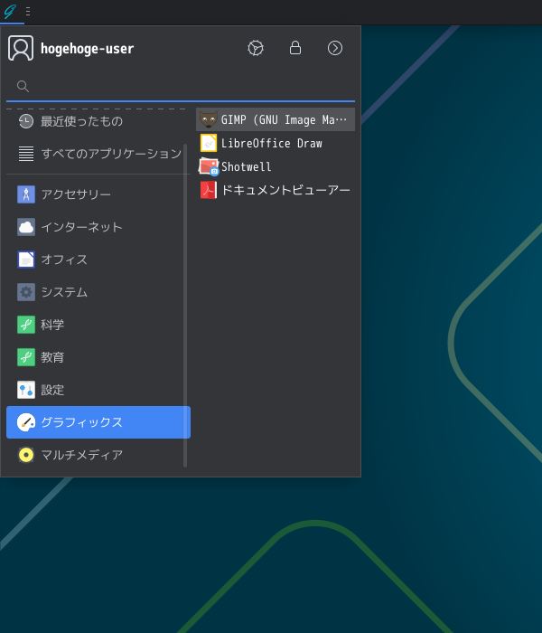Image resolution: width=542 pixels, height=633 pixels.
Task: Click the インターネット cloud icon
Action: 26,227
